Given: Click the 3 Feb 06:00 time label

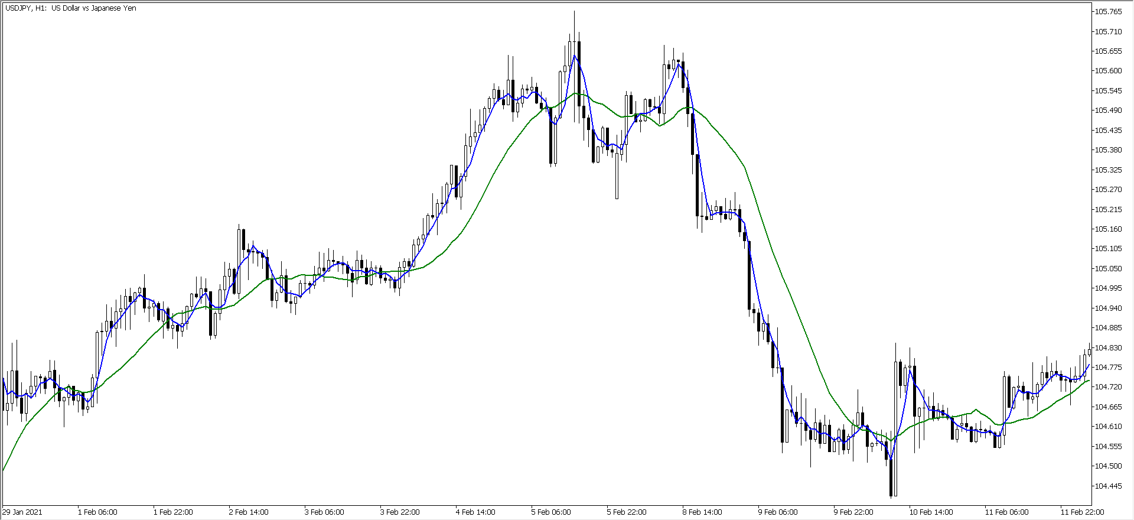Looking at the screenshot, I should point(324,512).
